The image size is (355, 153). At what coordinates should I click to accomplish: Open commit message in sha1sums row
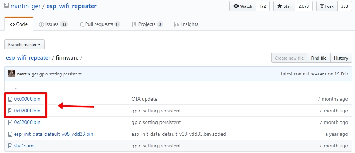[x=156, y=146]
